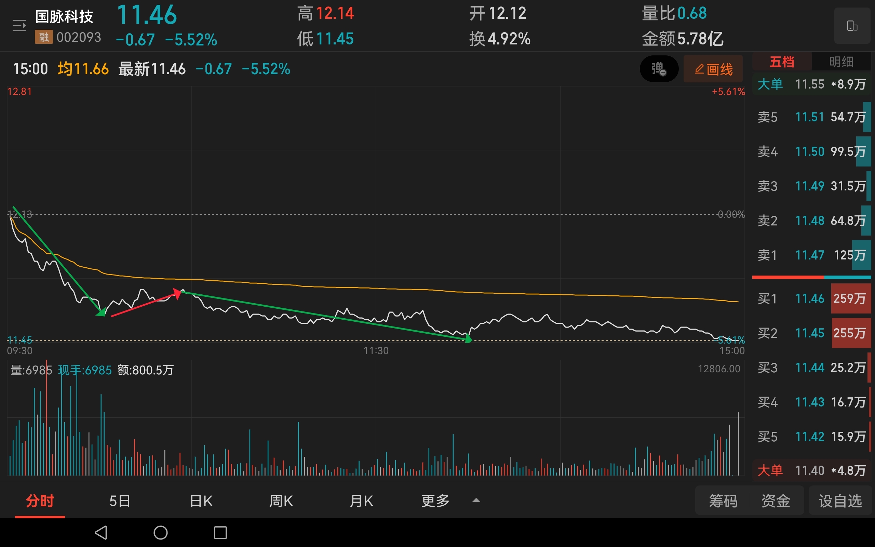Select the 分时 intraday chart tab
The image size is (875, 547).
[40, 501]
